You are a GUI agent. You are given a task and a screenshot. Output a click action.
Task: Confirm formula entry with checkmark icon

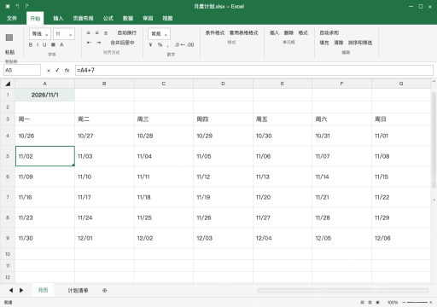(x=57, y=70)
